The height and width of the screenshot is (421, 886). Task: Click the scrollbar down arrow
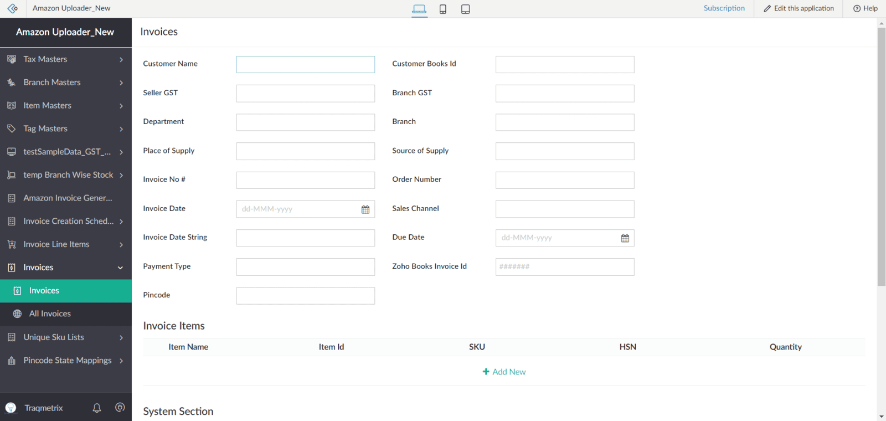[882, 416]
